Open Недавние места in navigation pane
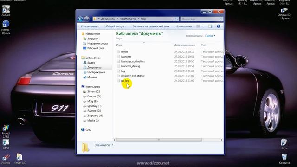The image size is (297, 167). point(97,43)
